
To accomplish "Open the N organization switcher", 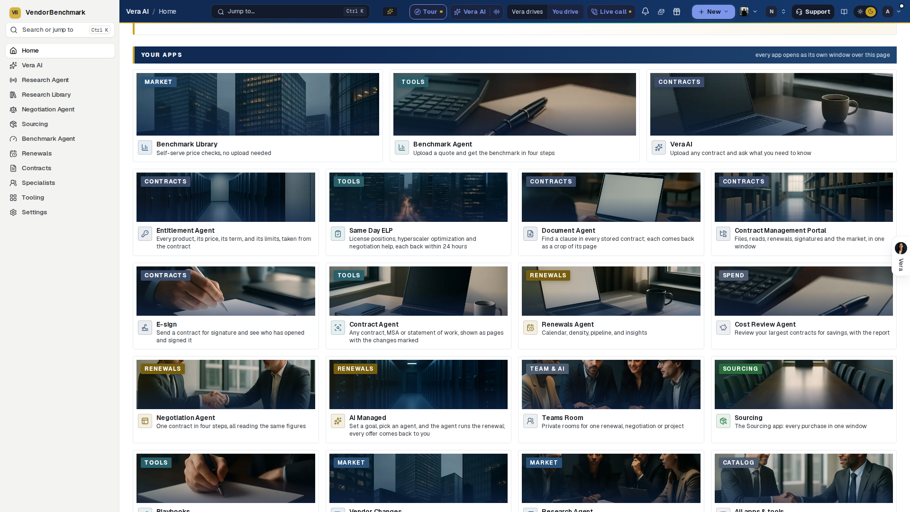I will tap(776, 11).
